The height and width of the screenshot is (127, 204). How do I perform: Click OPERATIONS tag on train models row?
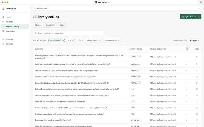pos(136,120)
